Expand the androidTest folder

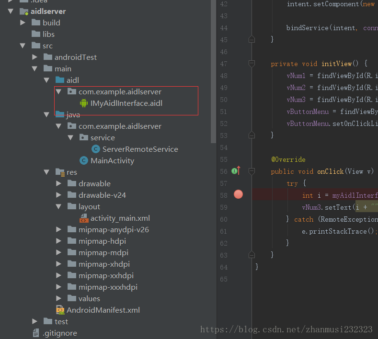(34, 57)
